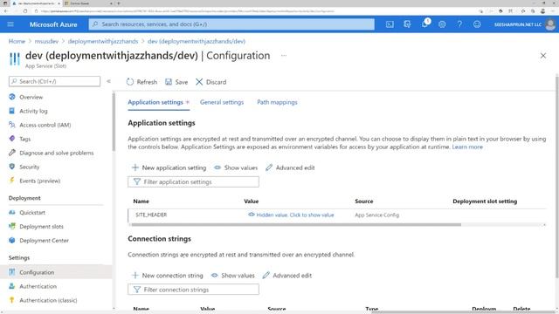Click the Azure search resources box
Viewport: 559px width, 314px height.
tap(231, 24)
